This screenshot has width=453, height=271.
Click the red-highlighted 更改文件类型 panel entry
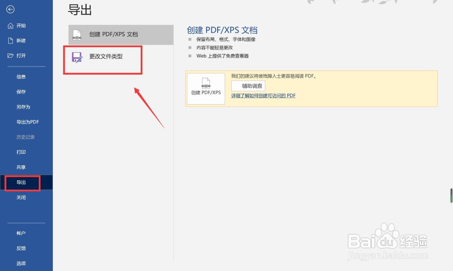[x=103, y=60]
